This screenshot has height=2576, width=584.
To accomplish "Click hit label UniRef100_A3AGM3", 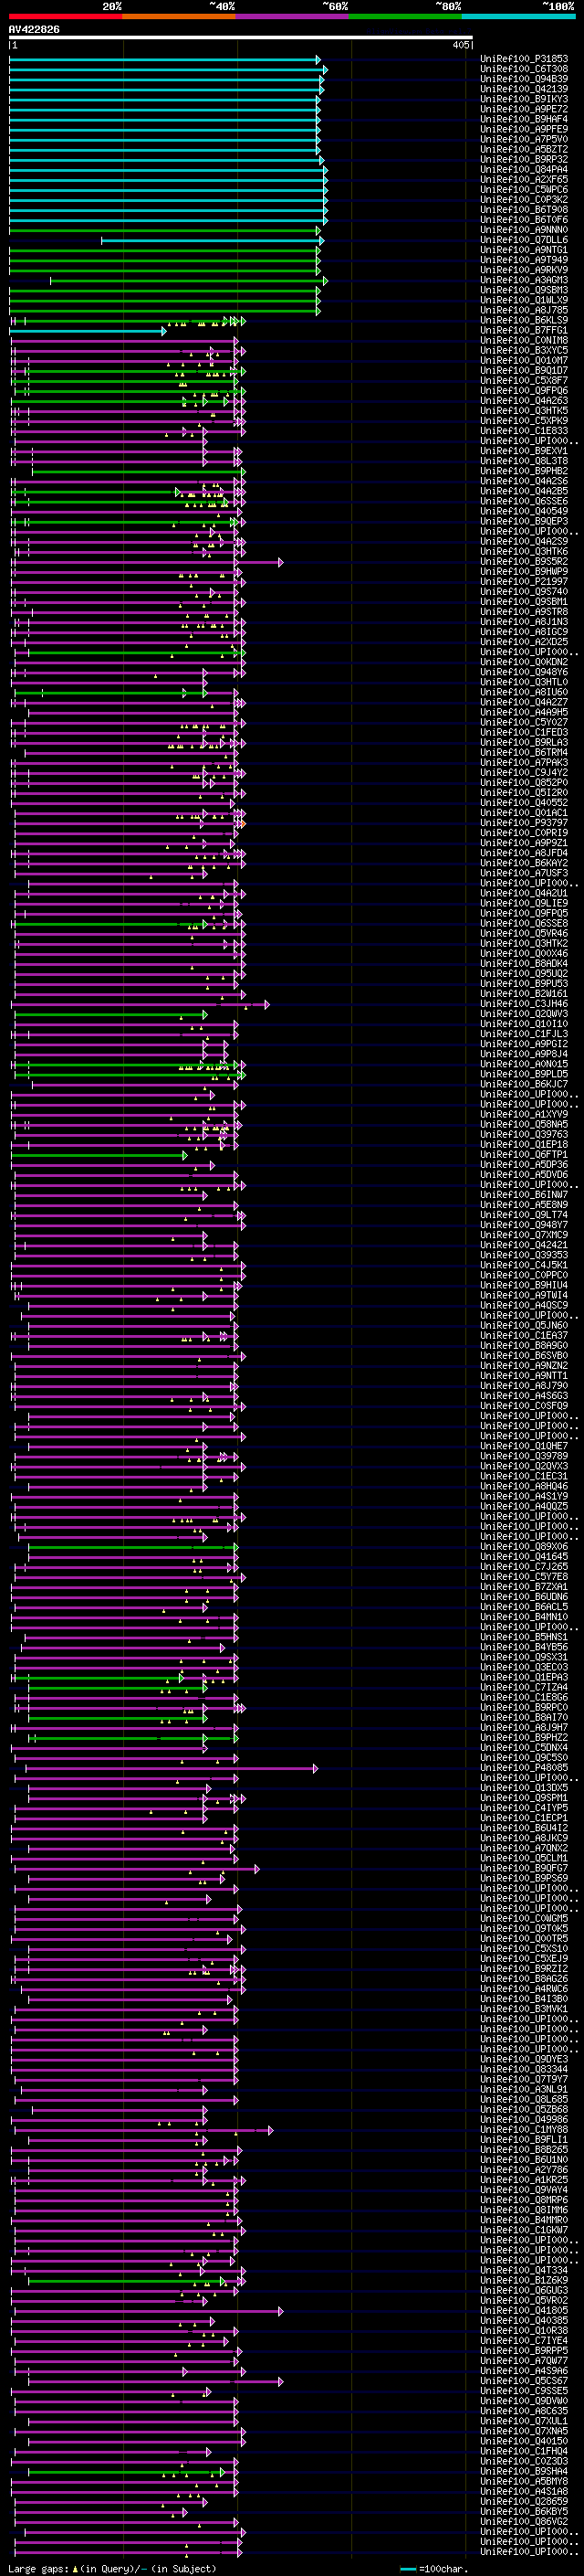I will click(x=524, y=280).
